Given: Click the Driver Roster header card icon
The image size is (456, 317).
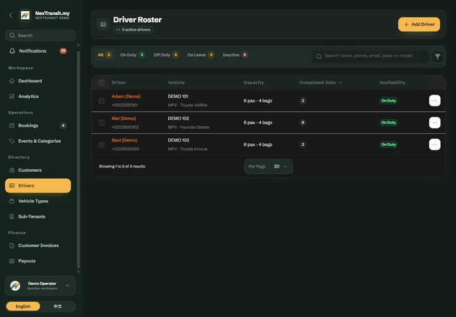Looking at the screenshot, I should (103, 25).
